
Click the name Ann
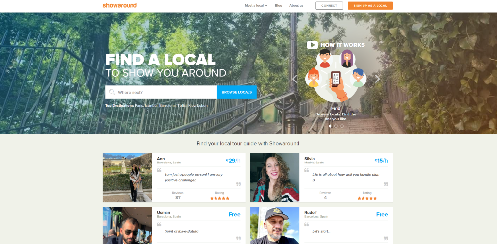tap(161, 159)
